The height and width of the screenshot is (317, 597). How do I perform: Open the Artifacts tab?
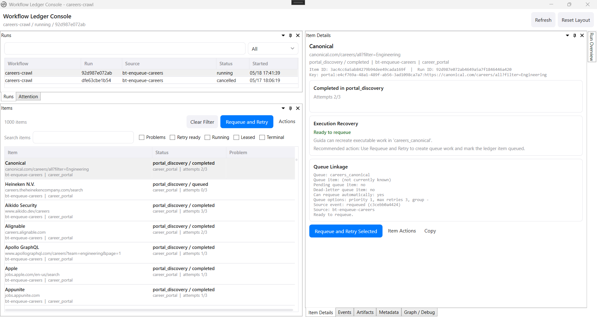tap(365, 312)
